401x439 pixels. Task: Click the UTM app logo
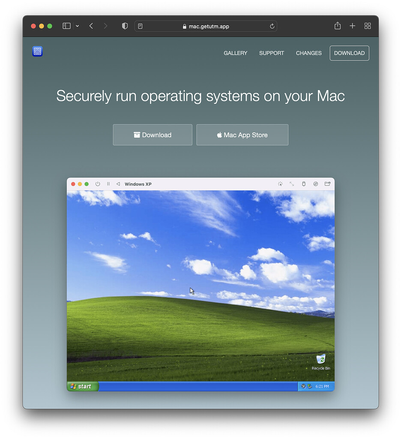[x=37, y=51]
